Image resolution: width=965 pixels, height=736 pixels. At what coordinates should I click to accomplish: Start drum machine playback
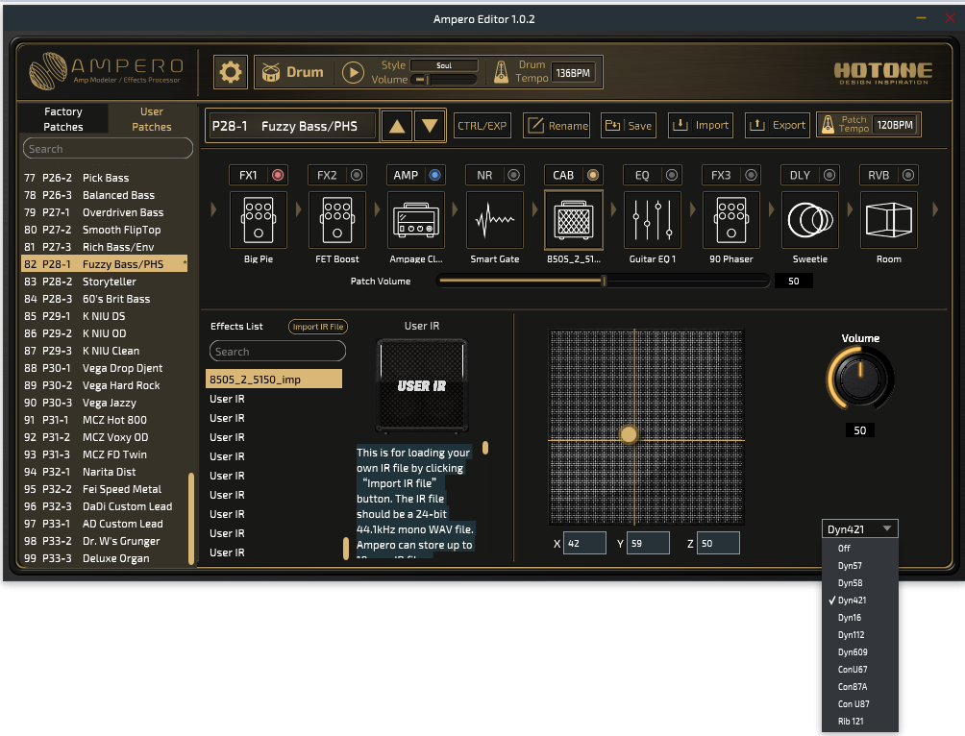pyautogui.click(x=353, y=73)
